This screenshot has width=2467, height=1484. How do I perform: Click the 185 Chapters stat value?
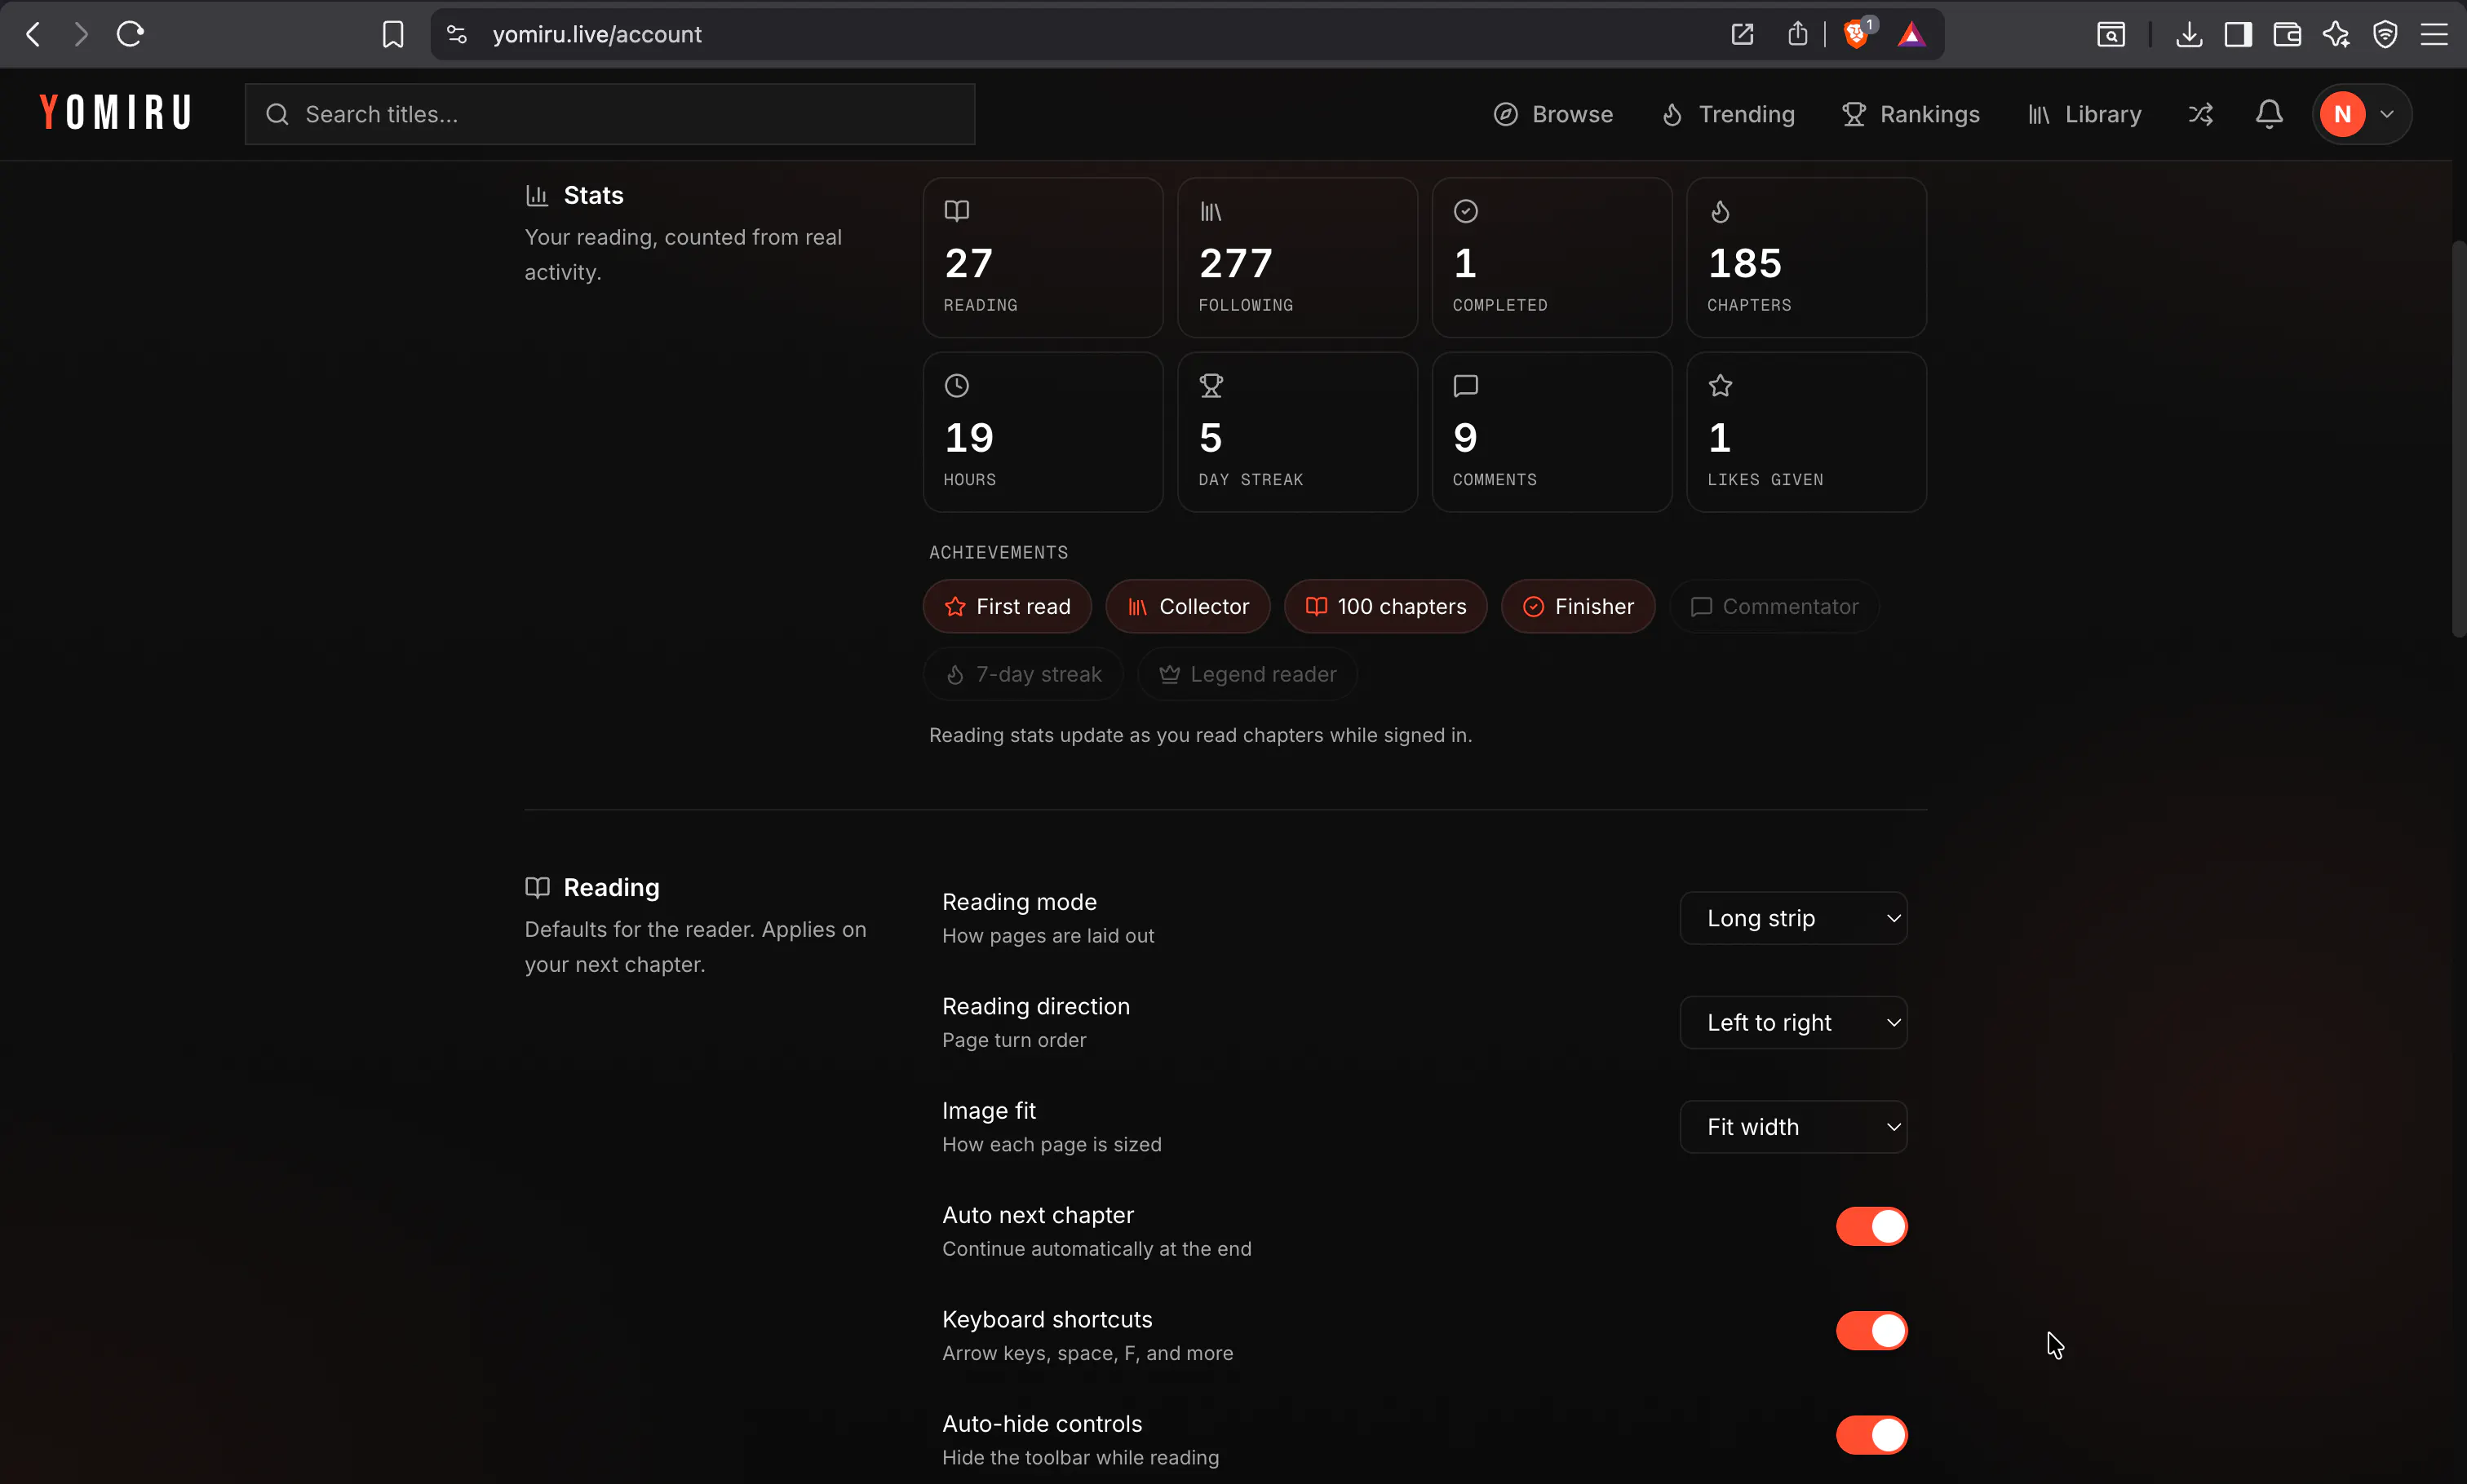point(1743,263)
